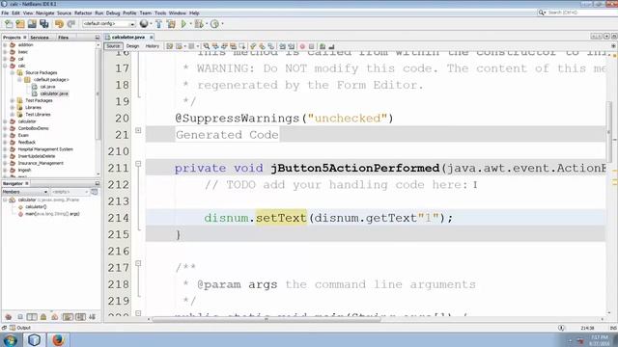The width and height of the screenshot is (618, 347).
Task: Open the Navigator empty filter dropdown
Action: (x=70, y=192)
